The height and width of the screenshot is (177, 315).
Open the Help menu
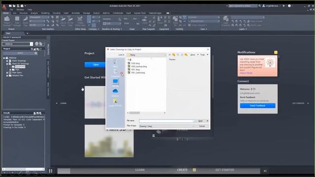(x=30, y=10)
